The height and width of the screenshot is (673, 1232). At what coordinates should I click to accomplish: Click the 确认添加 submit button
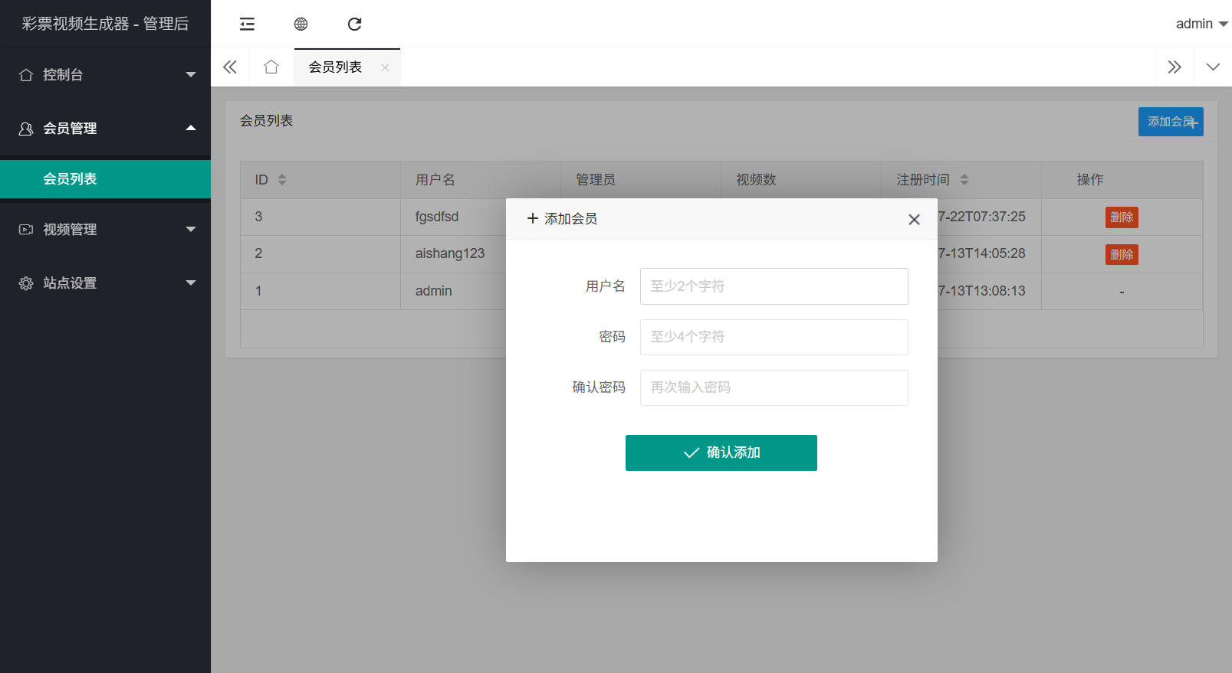point(721,452)
